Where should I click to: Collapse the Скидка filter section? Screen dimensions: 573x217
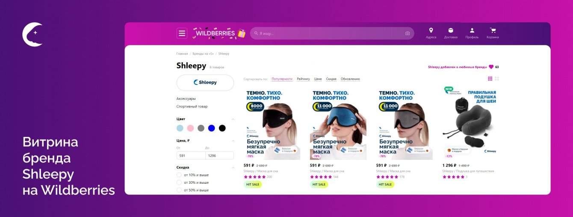coord(233,168)
